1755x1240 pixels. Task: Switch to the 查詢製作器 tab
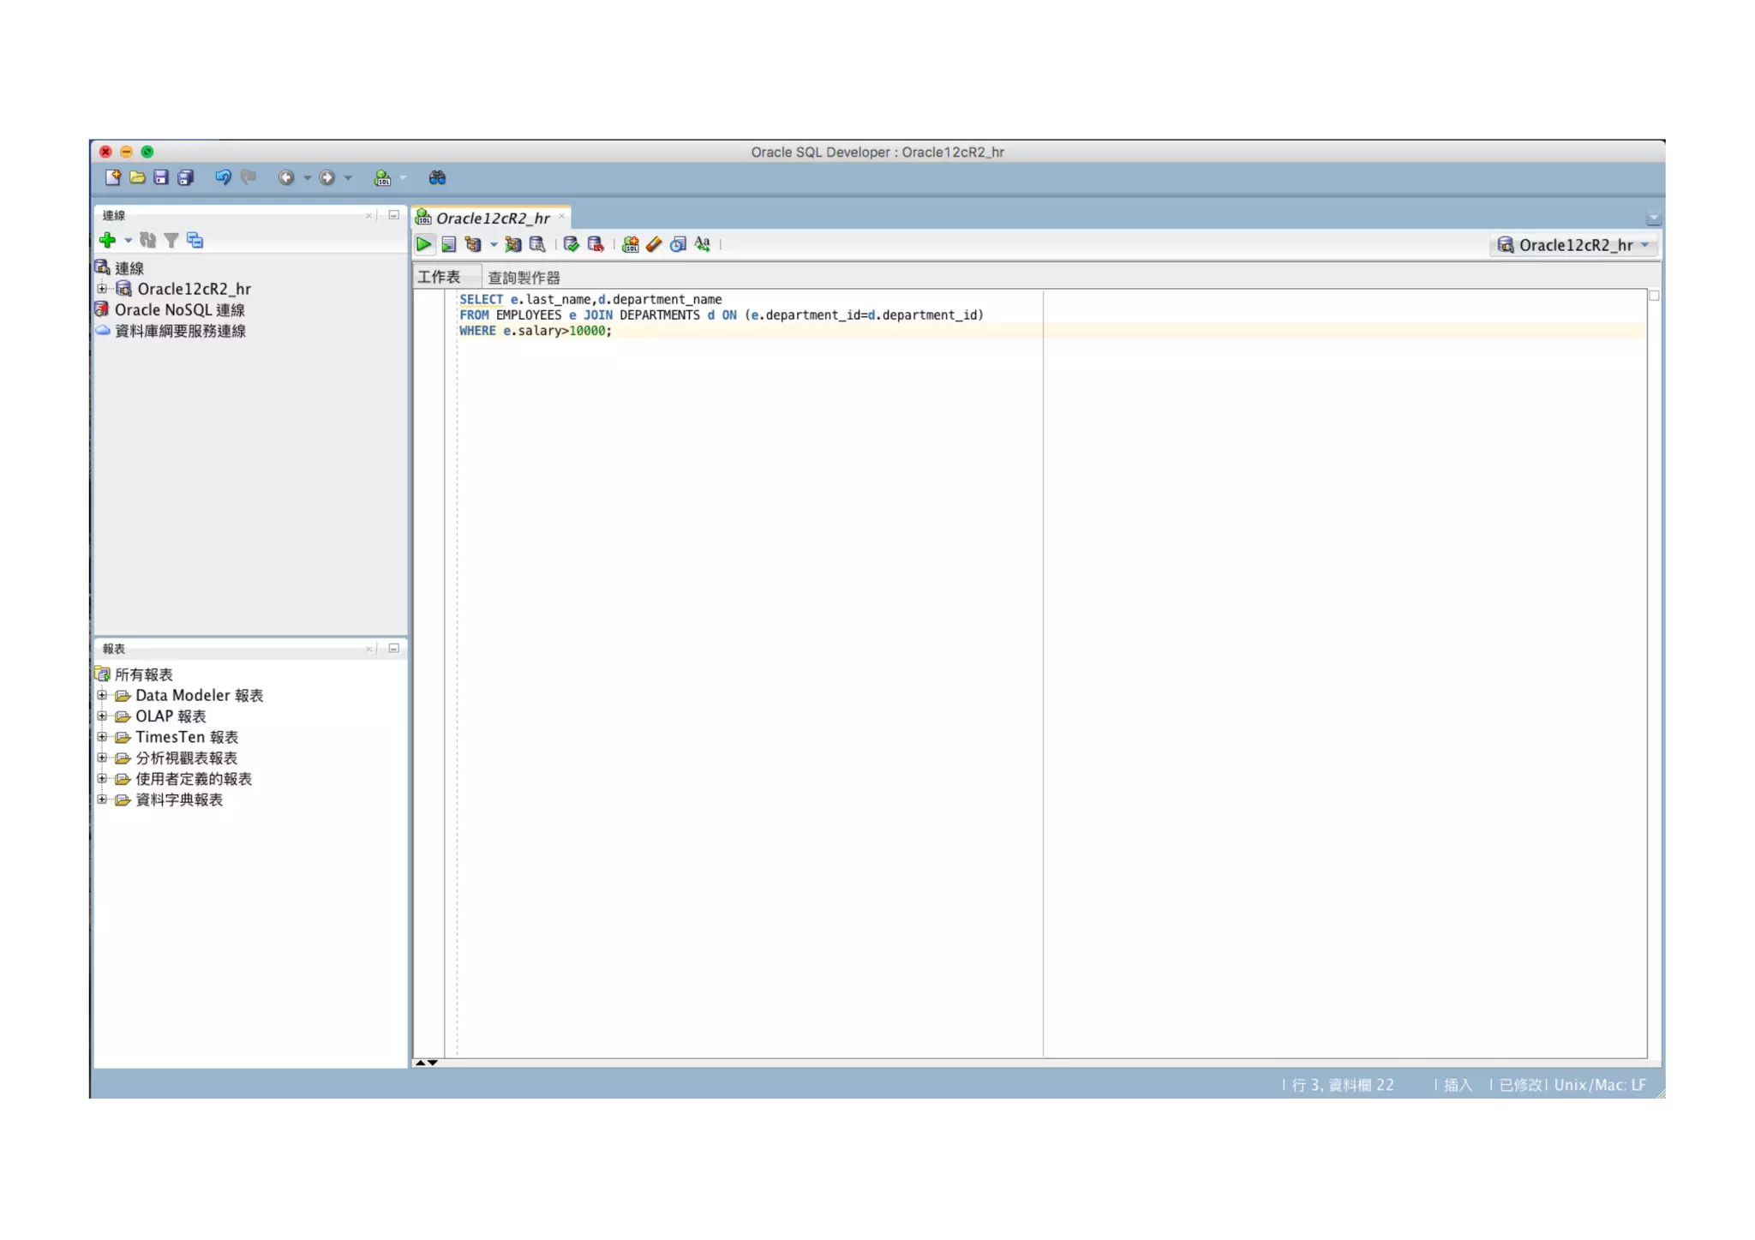point(524,278)
